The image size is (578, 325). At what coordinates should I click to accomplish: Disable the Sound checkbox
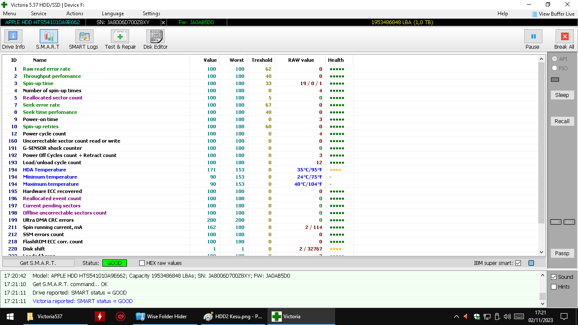pyautogui.click(x=554, y=277)
